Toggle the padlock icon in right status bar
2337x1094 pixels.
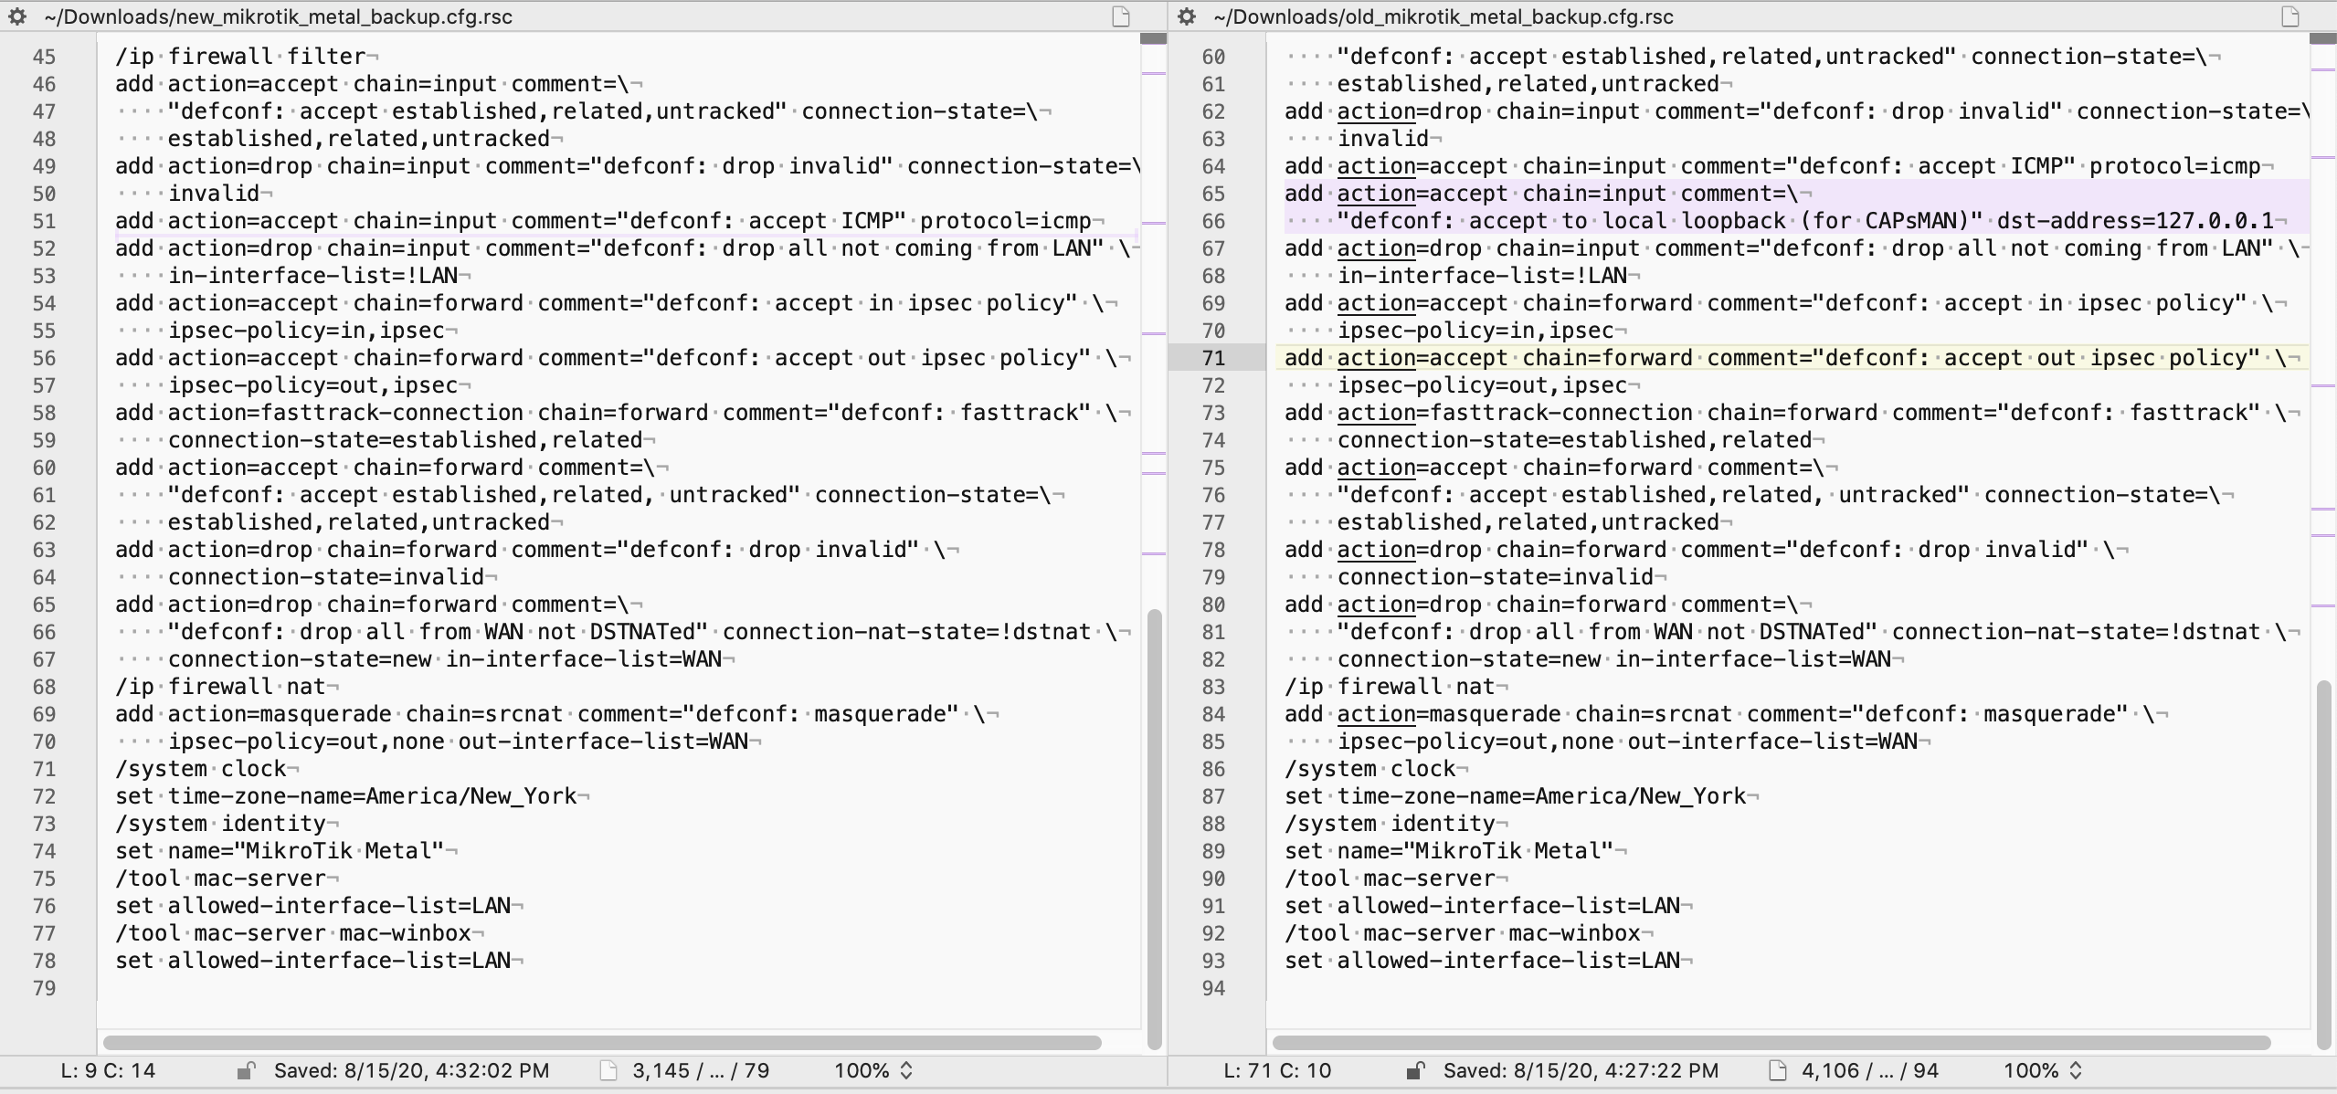[1414, 1070]
